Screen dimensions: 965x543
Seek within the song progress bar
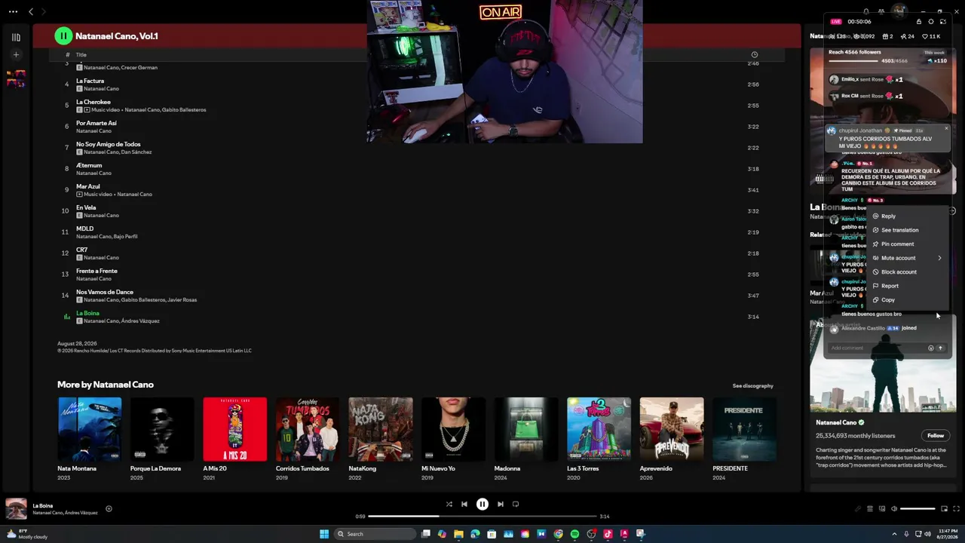pos(482,517)
